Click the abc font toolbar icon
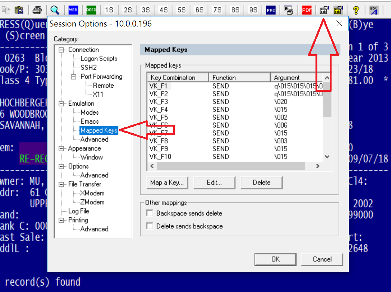Screen dimensions: 391x292 tap(374, 10)
